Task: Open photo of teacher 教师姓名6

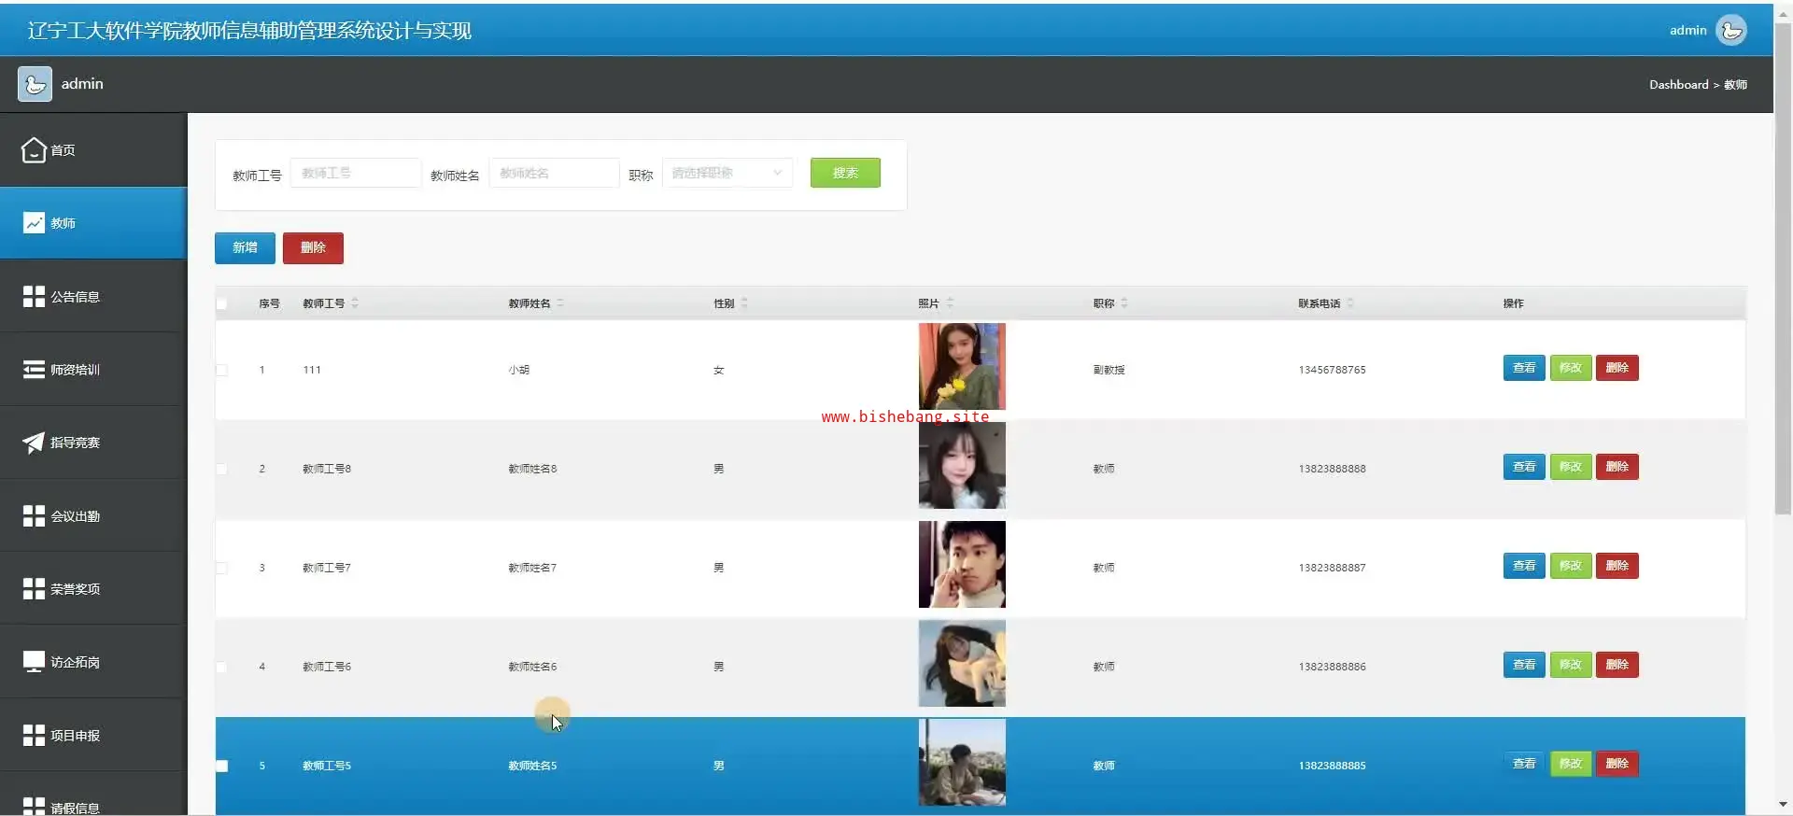Action: pos(962,663)
